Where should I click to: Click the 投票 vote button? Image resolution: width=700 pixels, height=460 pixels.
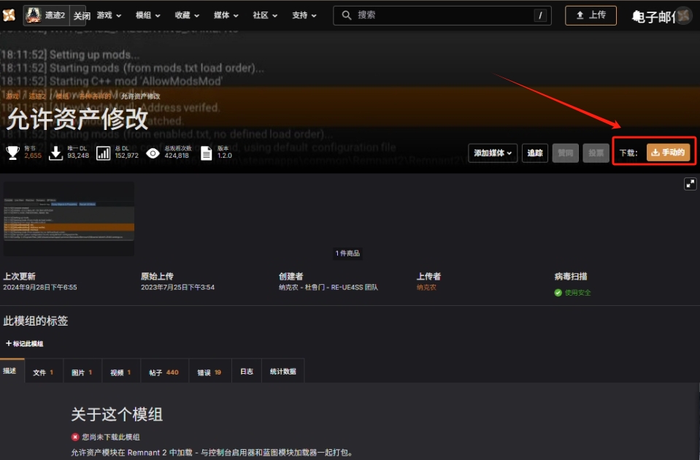point(596,153)
